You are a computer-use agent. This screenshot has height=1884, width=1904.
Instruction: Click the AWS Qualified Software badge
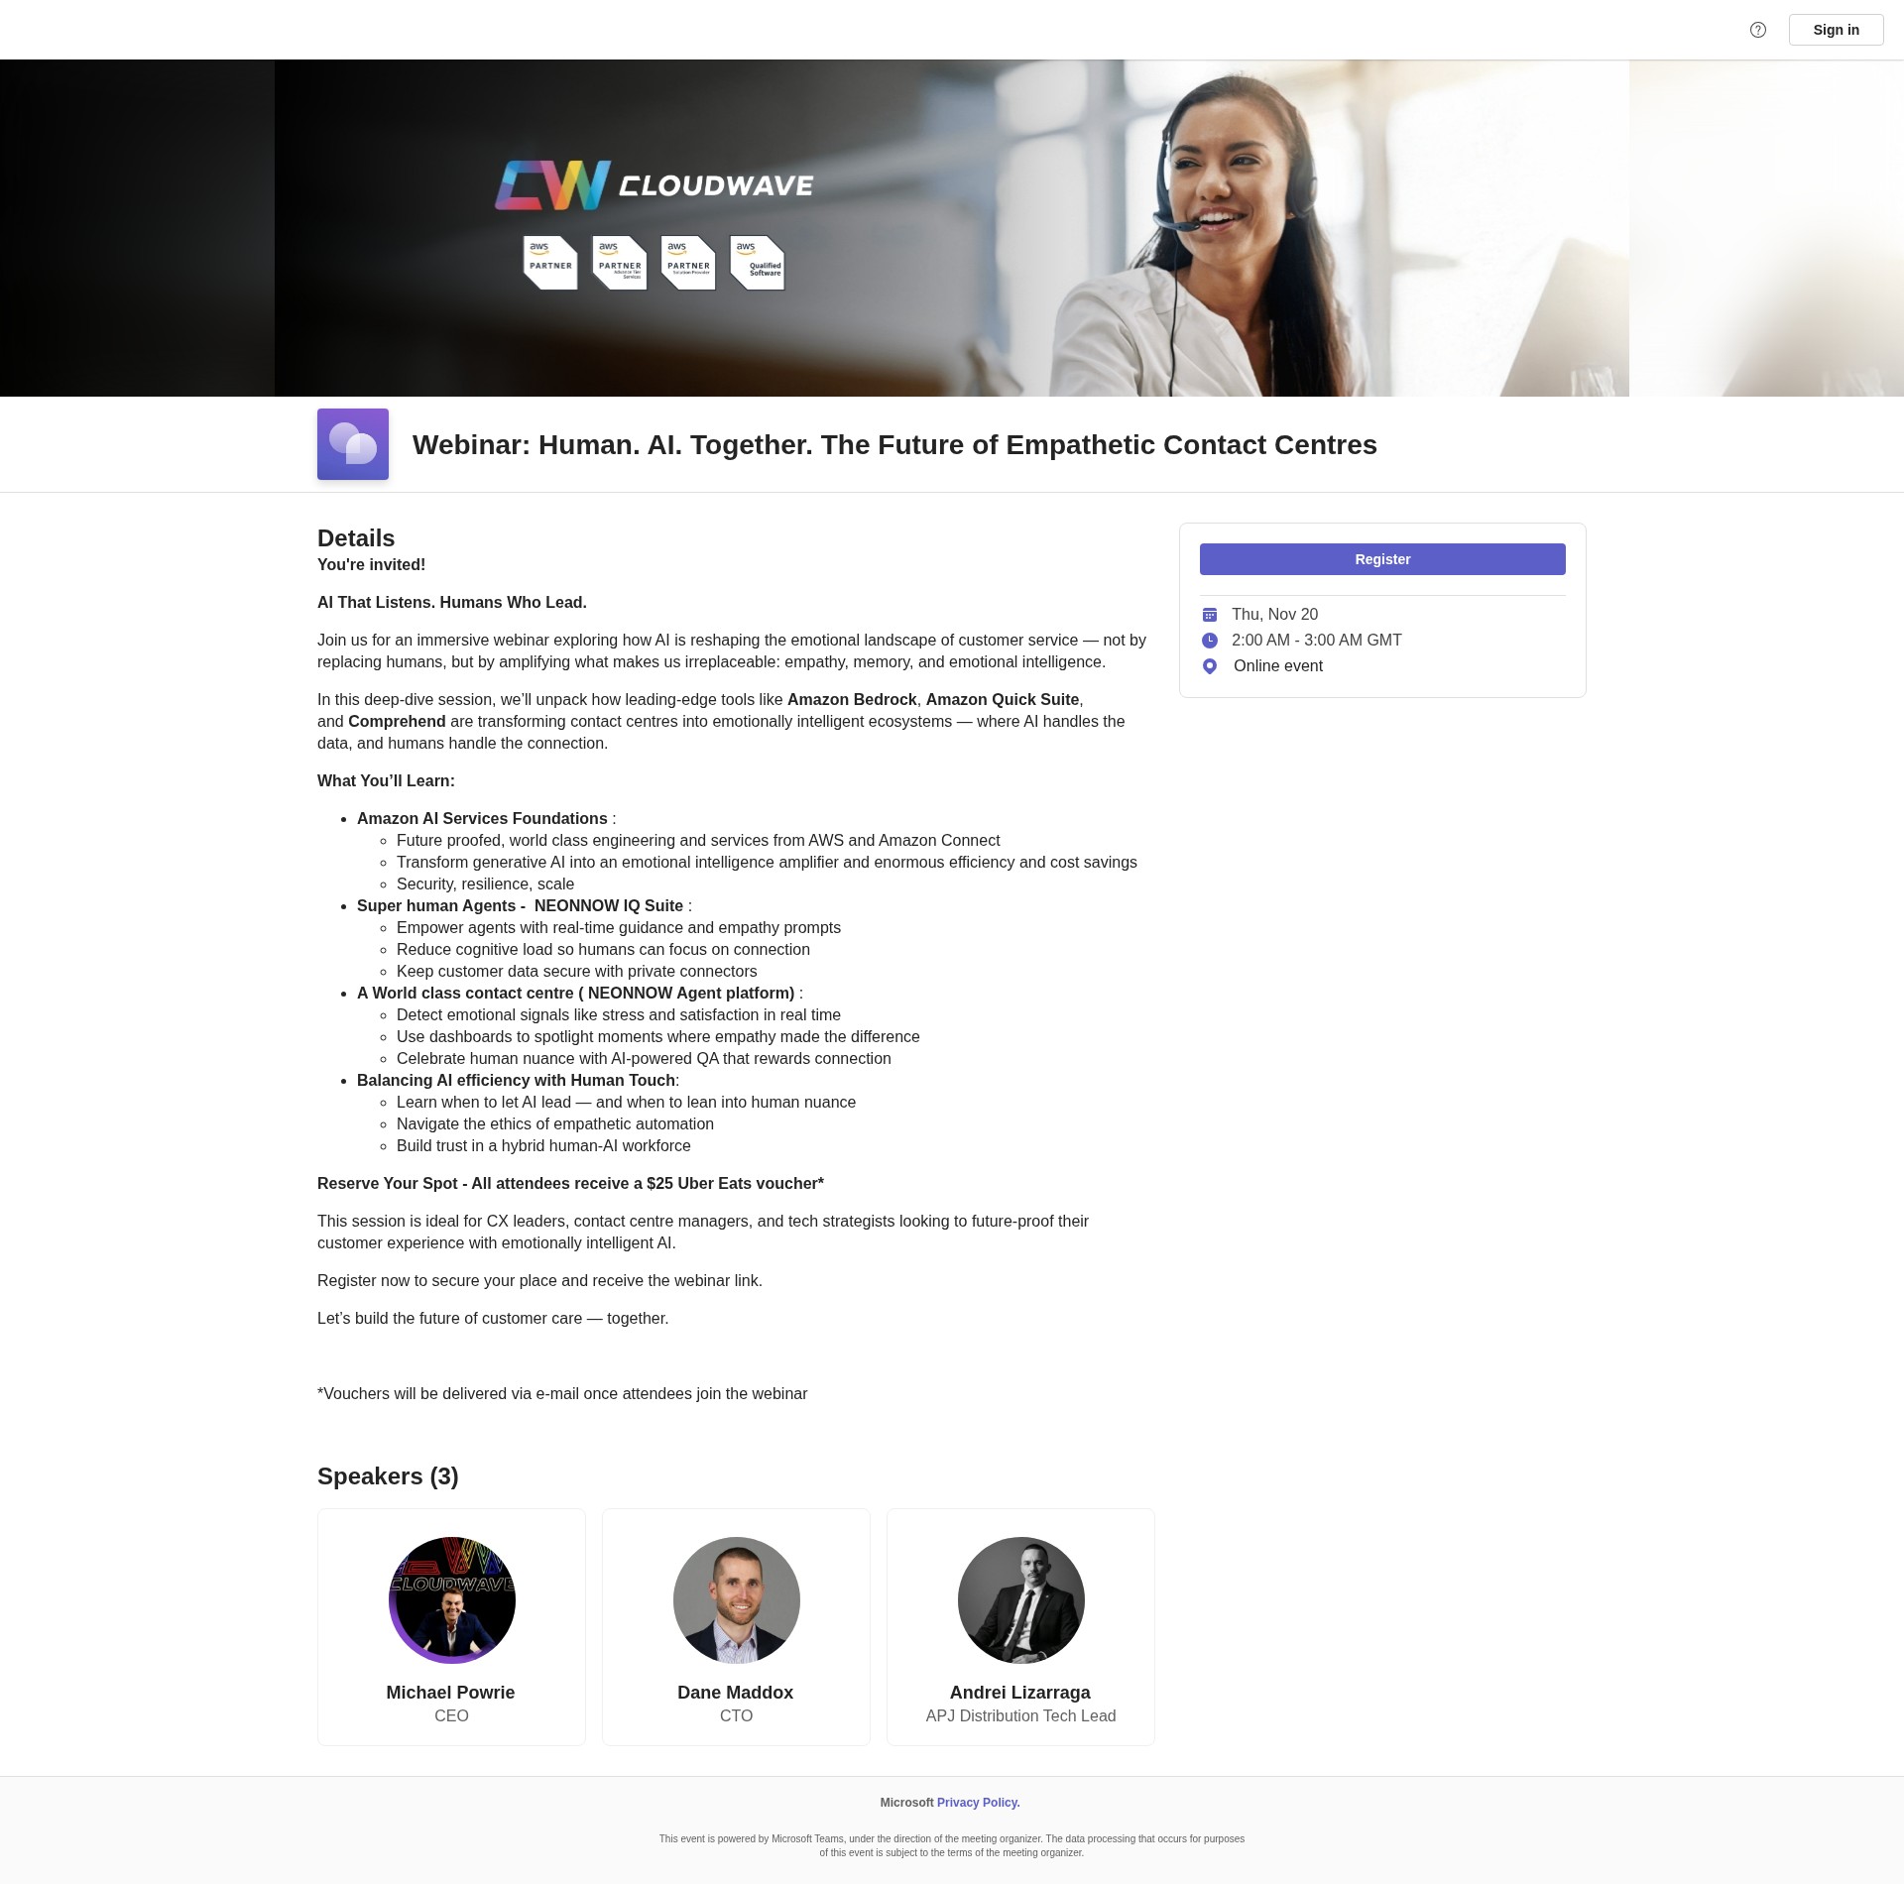point(758,263)
